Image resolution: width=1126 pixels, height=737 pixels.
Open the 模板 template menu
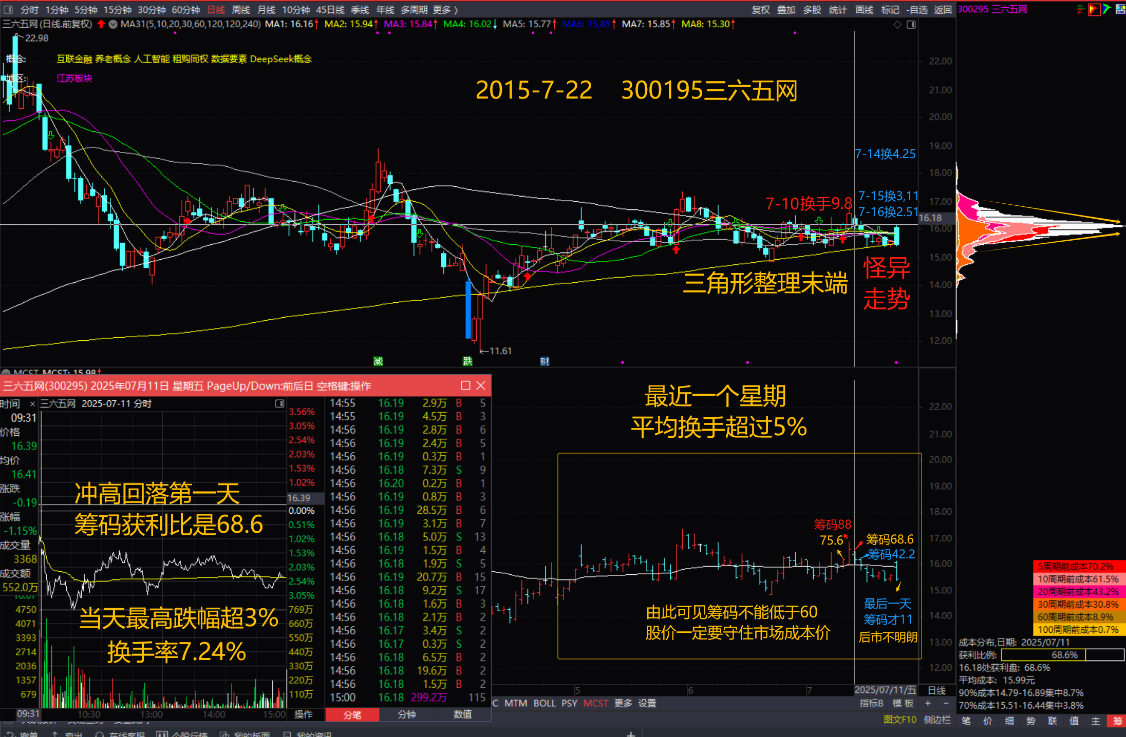903,703
